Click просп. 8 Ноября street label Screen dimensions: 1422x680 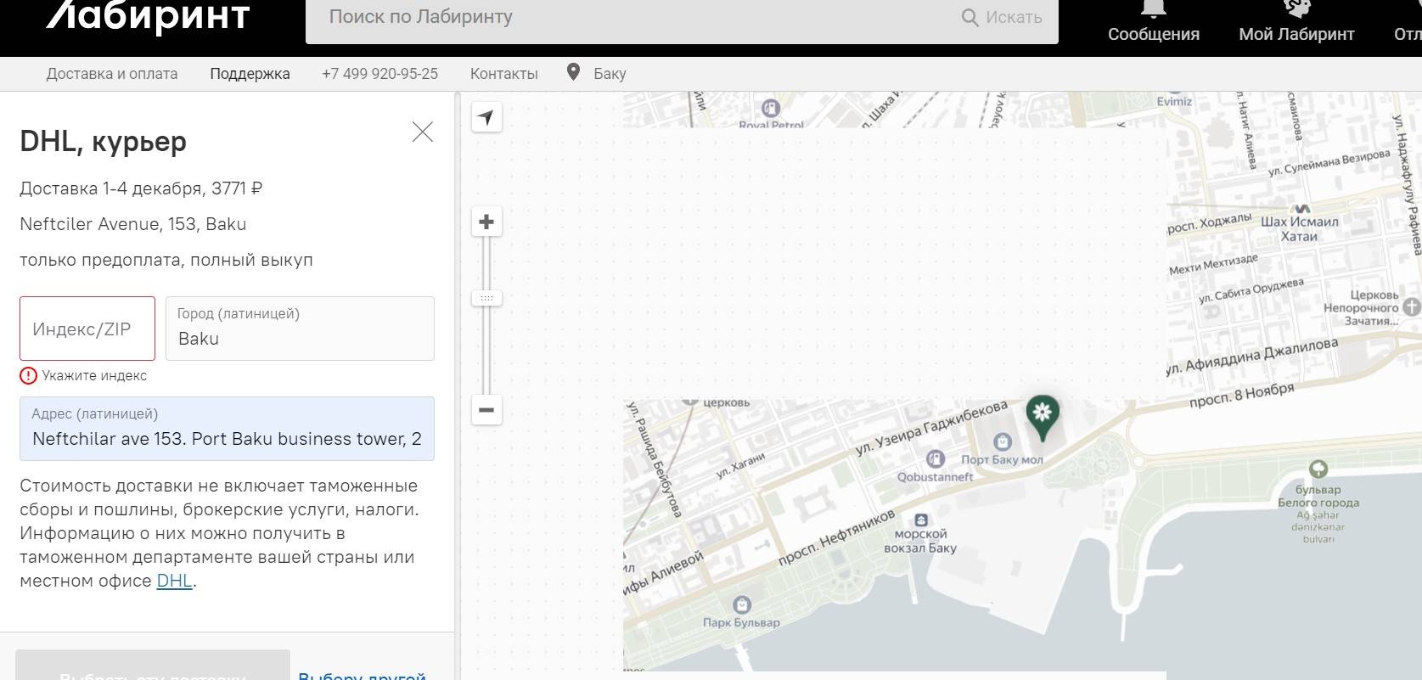(x=1241, y=395)
